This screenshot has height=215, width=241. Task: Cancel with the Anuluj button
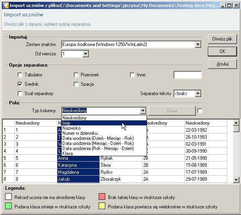click(x=222, y=64)
